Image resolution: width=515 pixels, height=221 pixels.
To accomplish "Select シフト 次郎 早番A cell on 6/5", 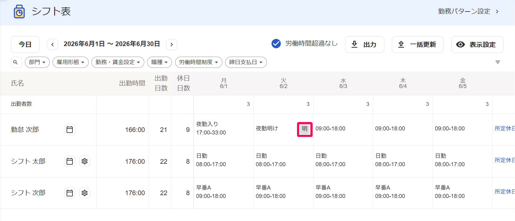I will pyautogui.click(x=462, y=193).
